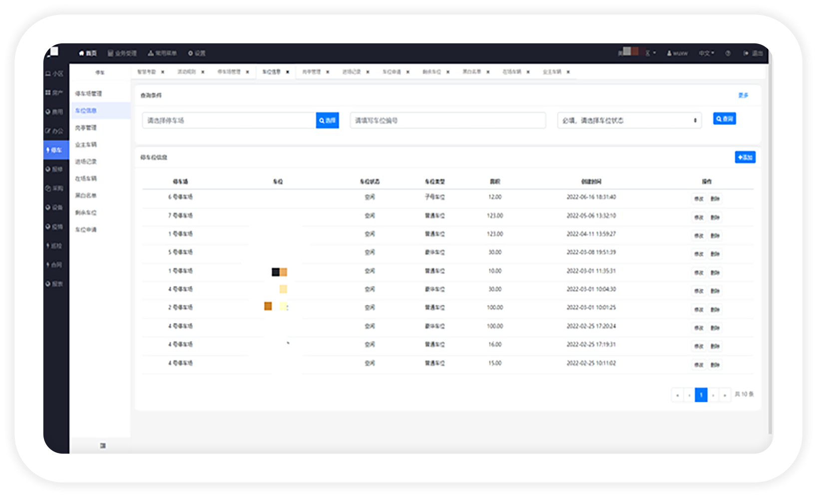Click the 更多 link in query panel
Viewport: 818px width, 498px height.
(743, 95)
